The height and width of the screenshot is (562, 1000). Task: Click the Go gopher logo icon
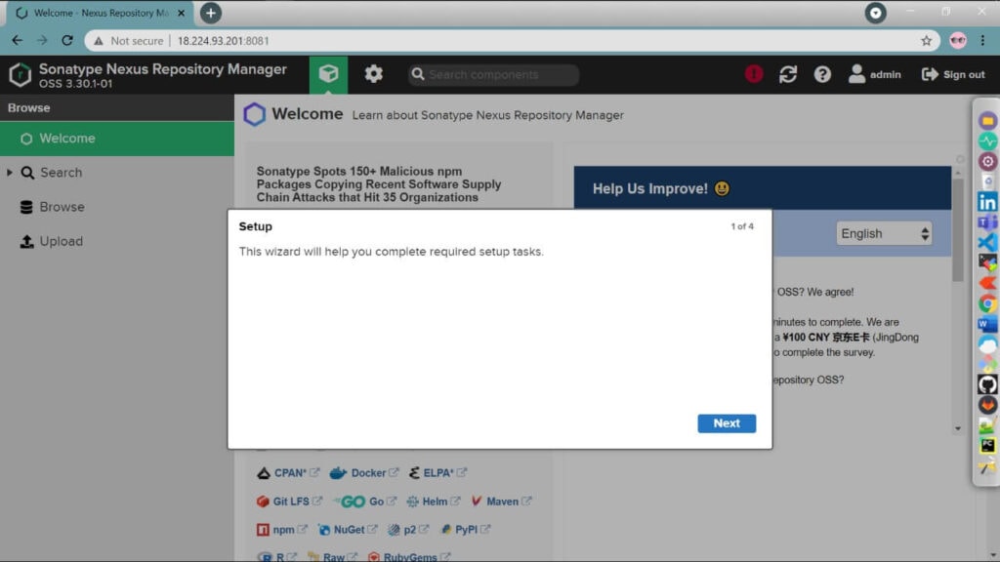(x=351, y=502)
